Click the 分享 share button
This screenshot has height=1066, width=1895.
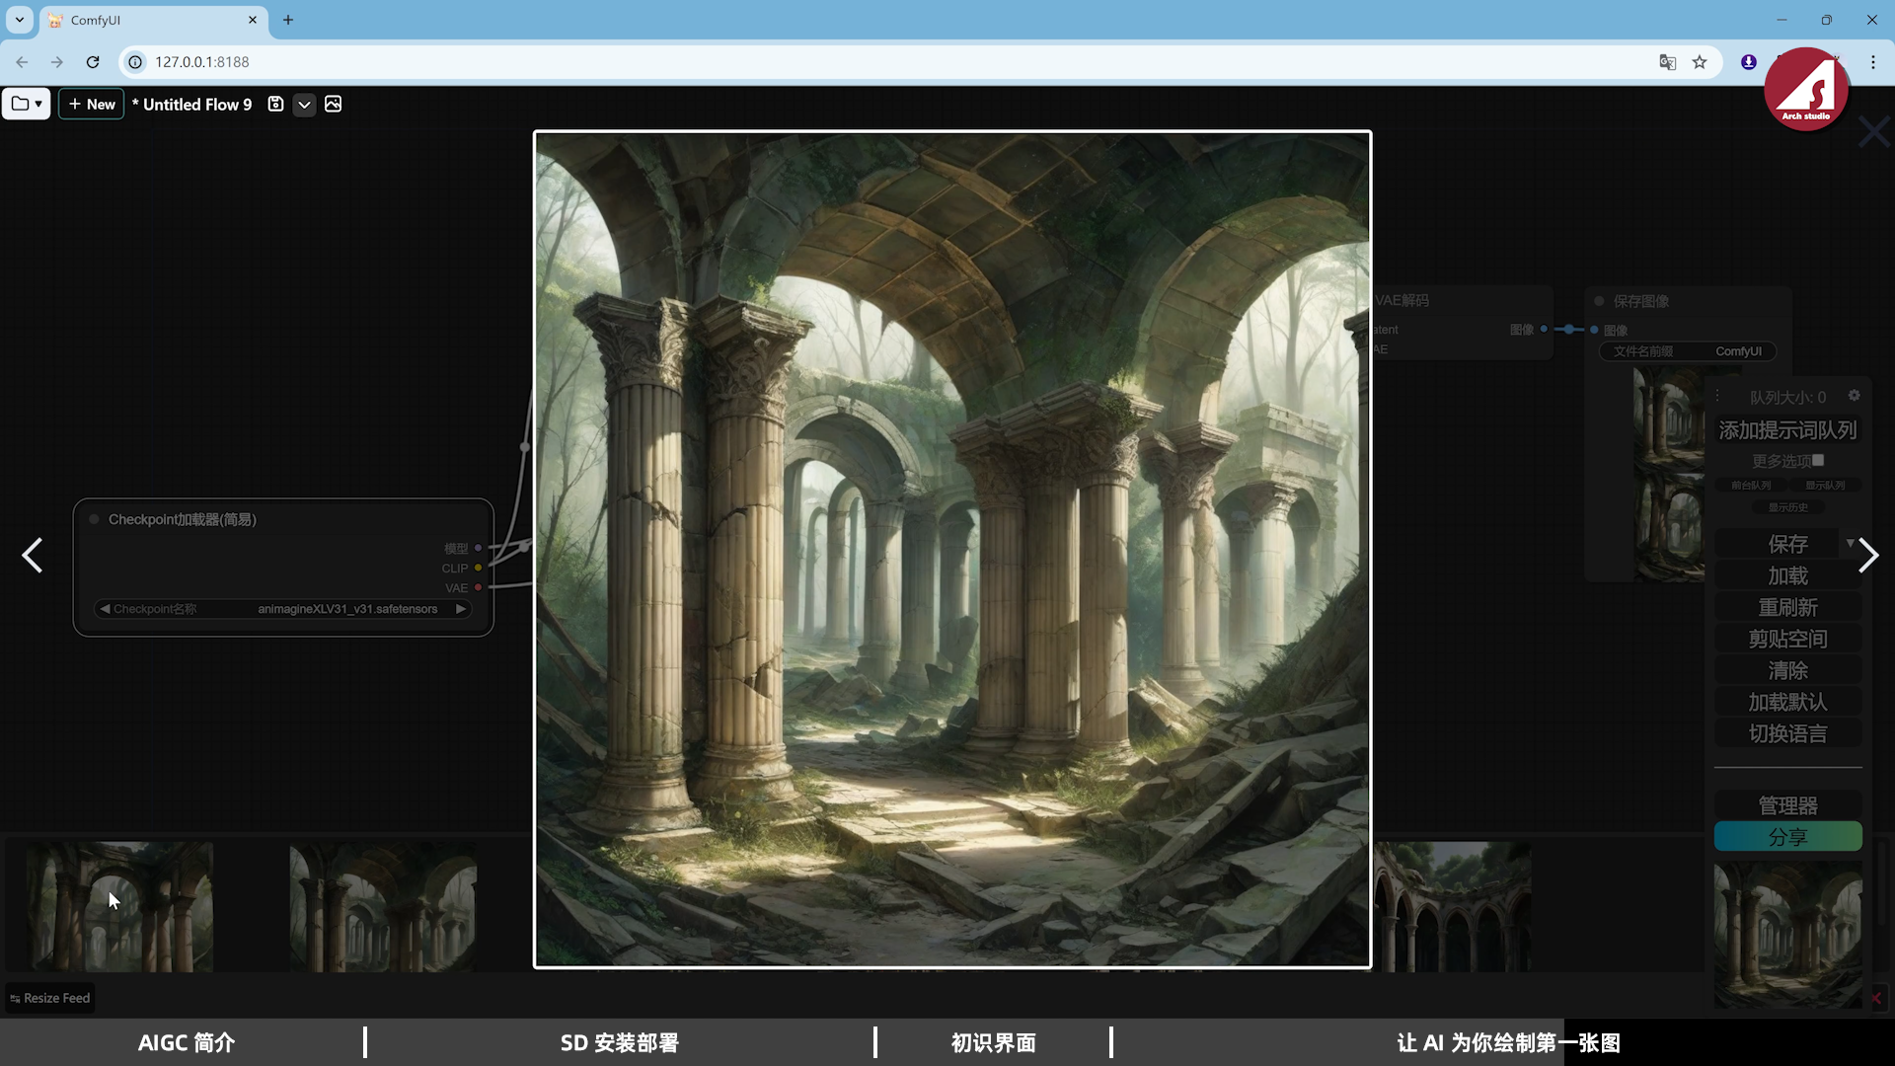[1787, 837]
